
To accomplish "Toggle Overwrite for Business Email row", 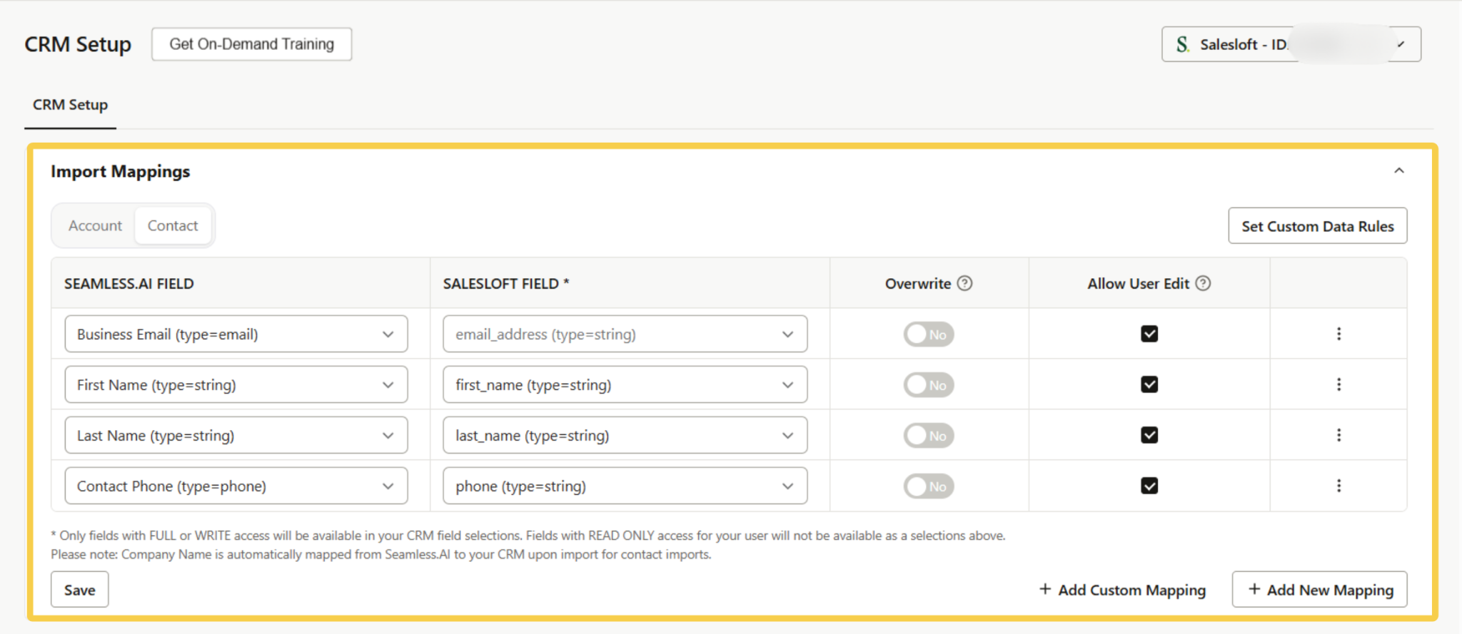I will 929,334.
